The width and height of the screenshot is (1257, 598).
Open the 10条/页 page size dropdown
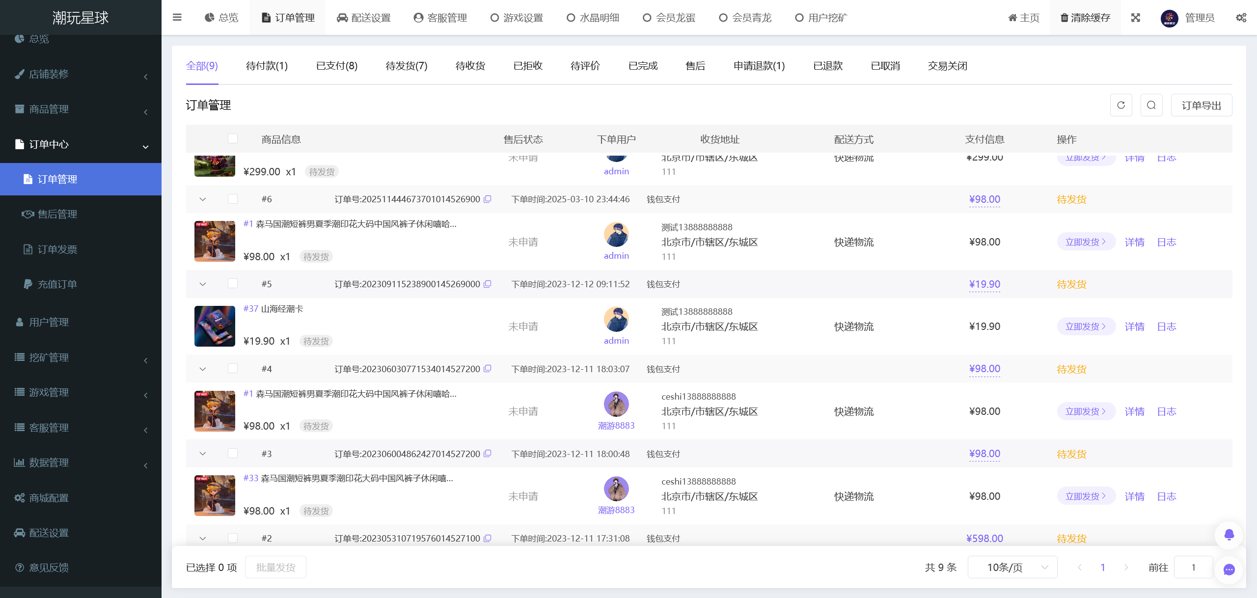(x=1012, y=567)
